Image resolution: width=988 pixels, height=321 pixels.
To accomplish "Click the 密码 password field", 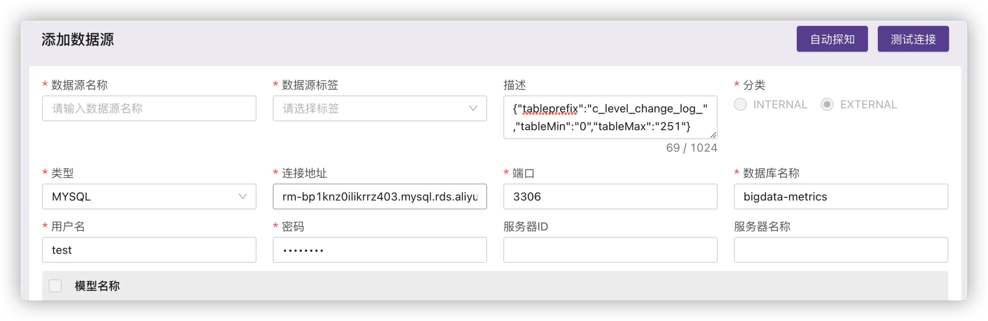I will [380, 250].
